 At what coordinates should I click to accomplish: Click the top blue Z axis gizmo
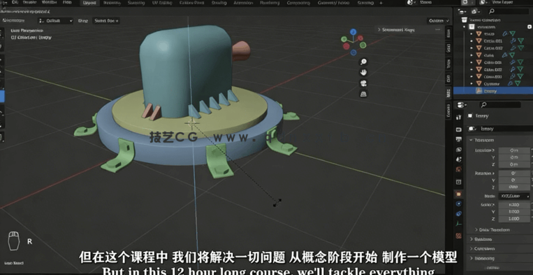[353, 31]
